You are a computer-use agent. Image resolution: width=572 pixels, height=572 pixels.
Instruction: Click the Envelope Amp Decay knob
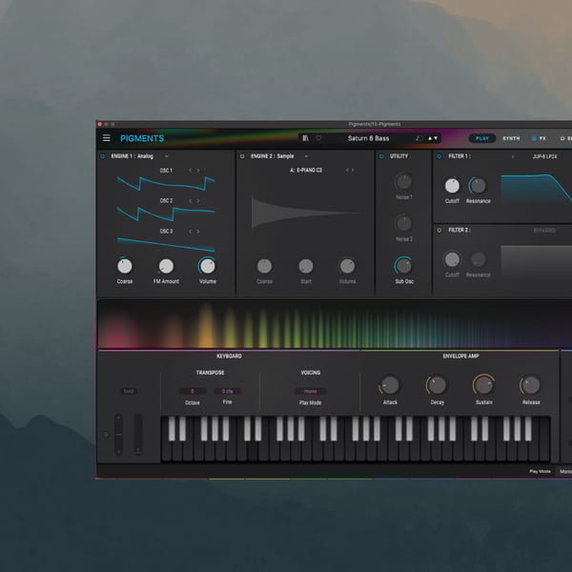point(437,385)
